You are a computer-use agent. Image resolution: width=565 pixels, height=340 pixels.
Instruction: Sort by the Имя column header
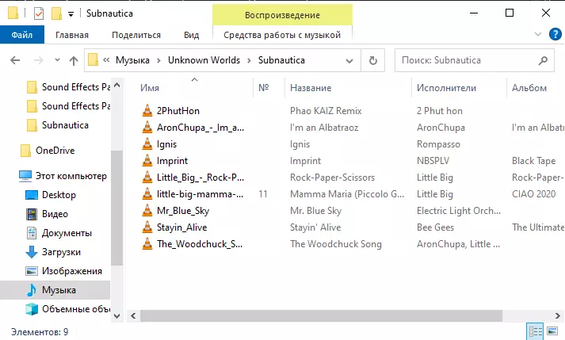click(195, 88)
